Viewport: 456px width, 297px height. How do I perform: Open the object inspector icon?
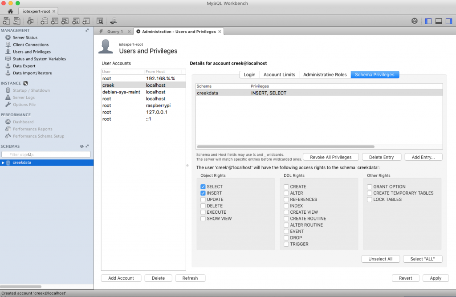click(x=30, y=21)
